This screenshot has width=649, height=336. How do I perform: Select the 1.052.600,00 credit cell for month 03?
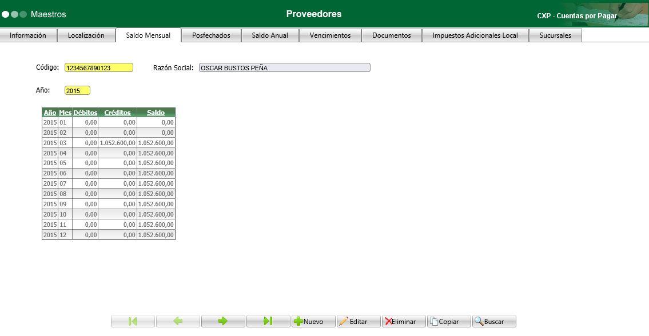[118, 143]
